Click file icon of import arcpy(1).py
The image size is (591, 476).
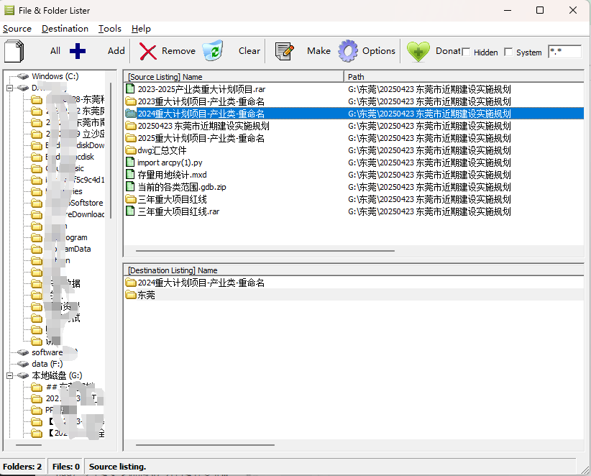point(130,163)
